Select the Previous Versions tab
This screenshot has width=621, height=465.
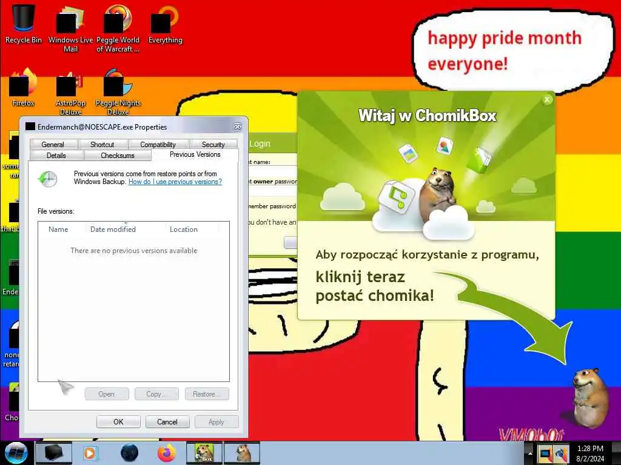coord(195,154)
